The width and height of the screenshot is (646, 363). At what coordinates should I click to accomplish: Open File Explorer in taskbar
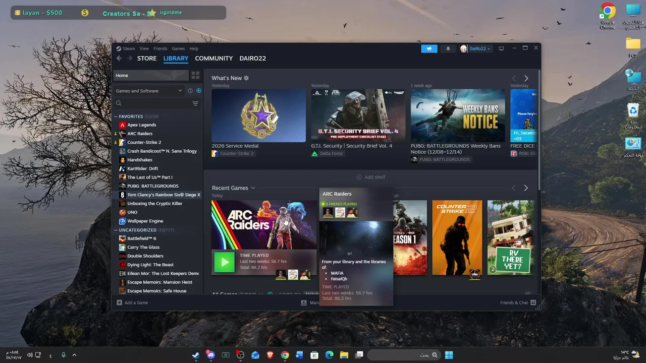click(344, 355)
